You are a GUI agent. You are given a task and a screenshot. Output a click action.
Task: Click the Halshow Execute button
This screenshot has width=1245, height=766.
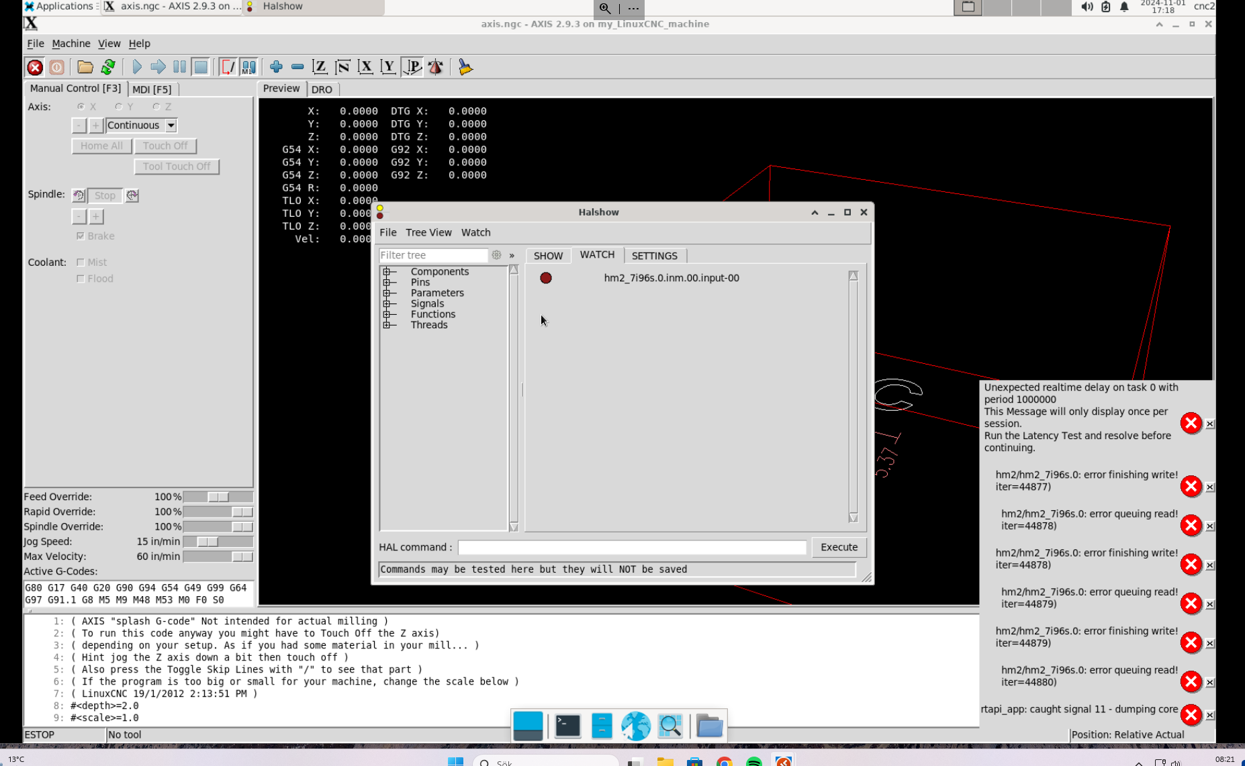click(x=839, y=547)
